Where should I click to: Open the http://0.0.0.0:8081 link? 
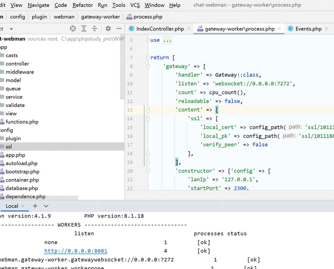coord(76,251)
